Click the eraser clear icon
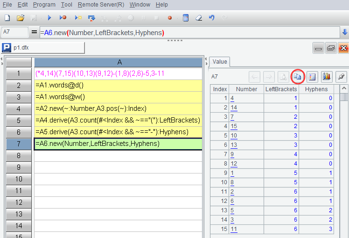The height and width of the screenshot is (238, 349). tap(199, 18)
